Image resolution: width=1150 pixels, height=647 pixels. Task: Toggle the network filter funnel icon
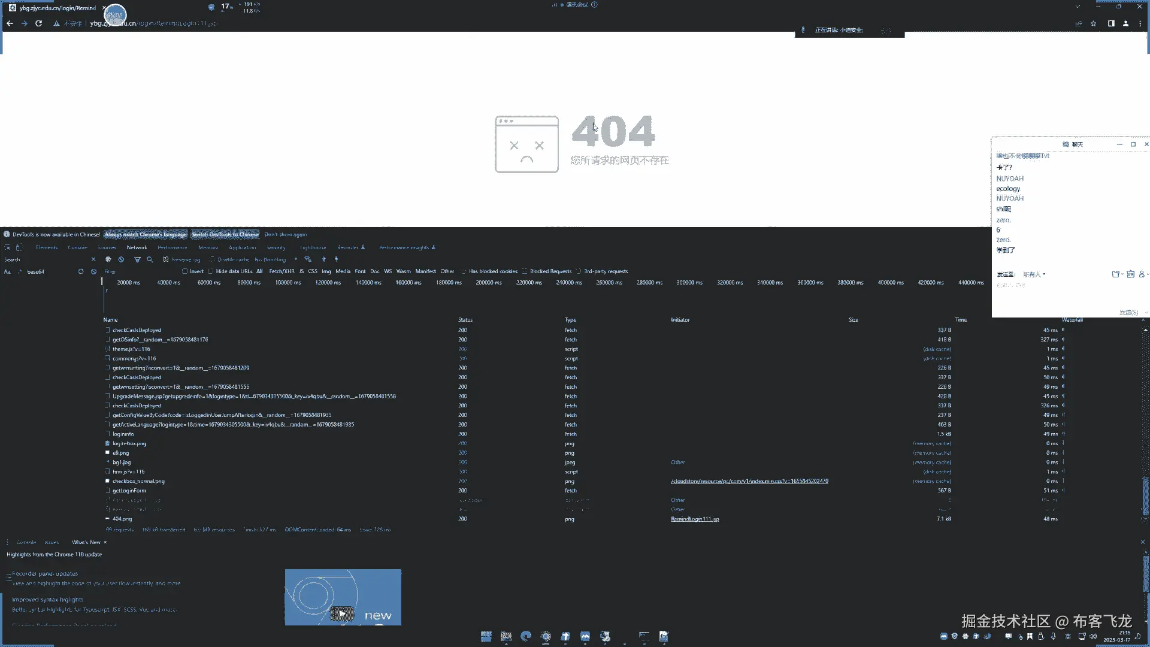137,259
